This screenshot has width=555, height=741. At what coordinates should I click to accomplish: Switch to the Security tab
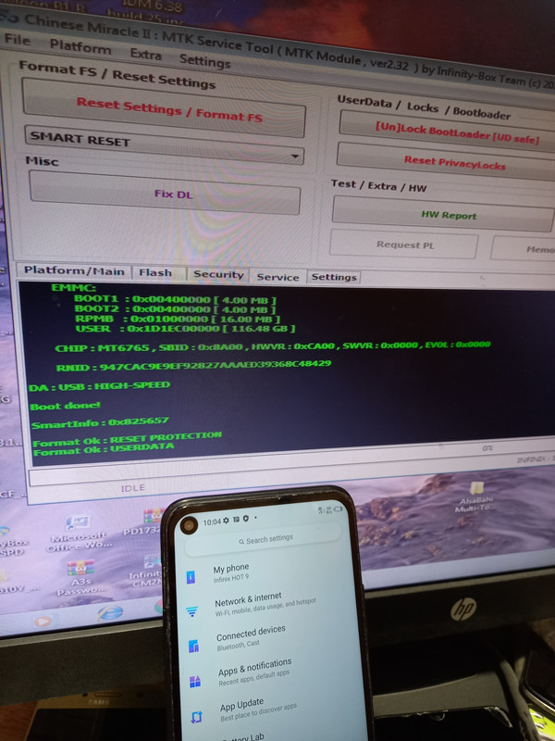pyautogui.click(x=218, y=274)
